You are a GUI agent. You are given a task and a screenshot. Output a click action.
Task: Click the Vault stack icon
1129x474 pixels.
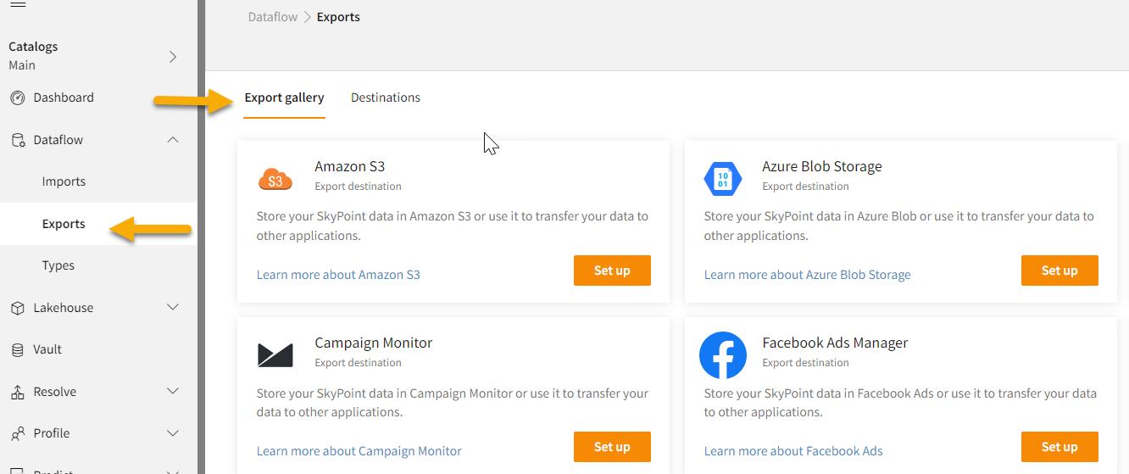18,350
